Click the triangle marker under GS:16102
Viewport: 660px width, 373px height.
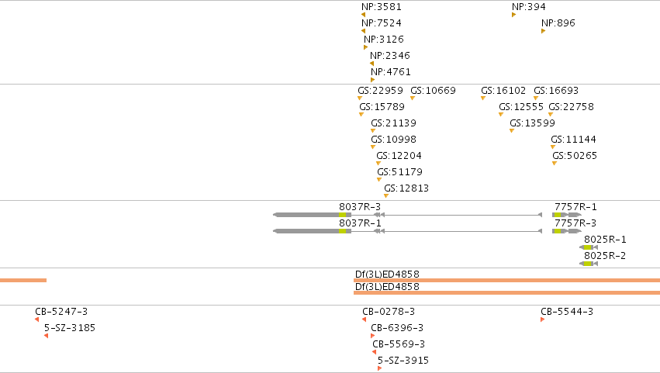(483, 98)
